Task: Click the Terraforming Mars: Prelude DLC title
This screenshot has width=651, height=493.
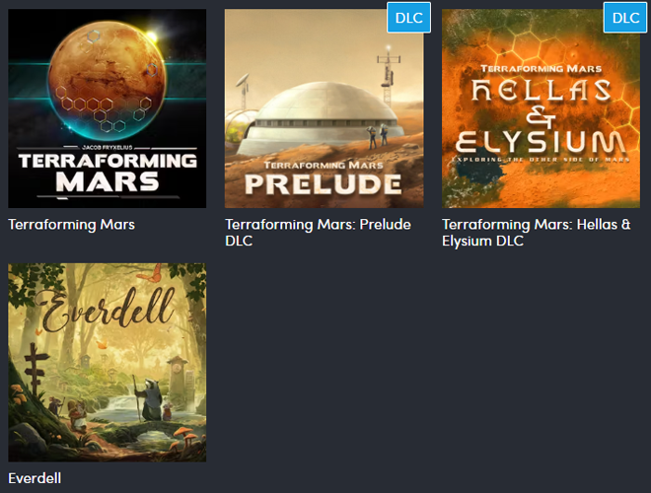Action: [318, 233]
